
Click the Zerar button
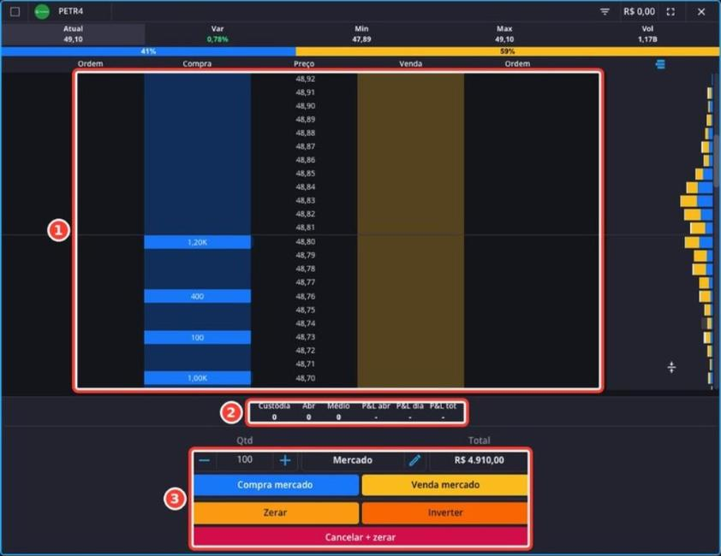276,512
